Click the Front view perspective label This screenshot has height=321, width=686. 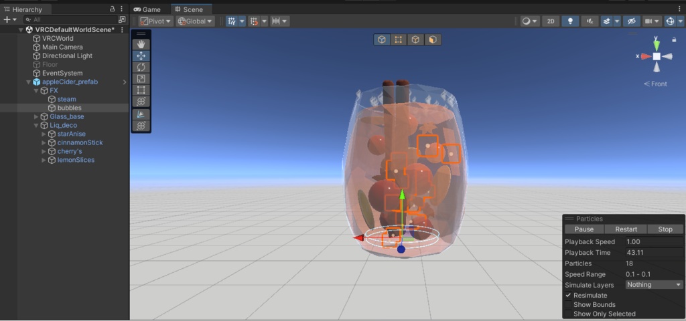pos(656,84)
